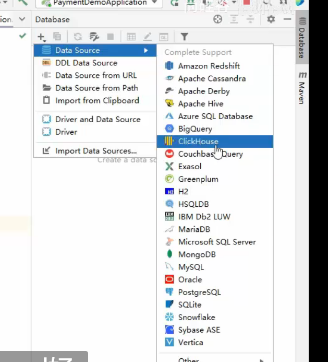This screenshot has width=328, height=362.
Task: Click the Stop square icon in toolbar
Action: coord(111,37)
